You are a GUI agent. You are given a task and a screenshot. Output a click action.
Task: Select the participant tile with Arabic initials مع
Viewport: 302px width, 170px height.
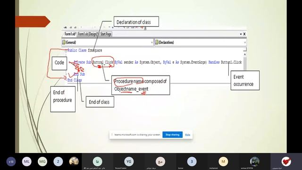[160, 161]
